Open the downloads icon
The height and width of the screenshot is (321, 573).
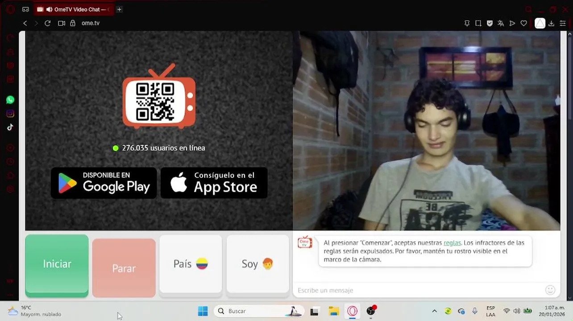click(551, 23)
